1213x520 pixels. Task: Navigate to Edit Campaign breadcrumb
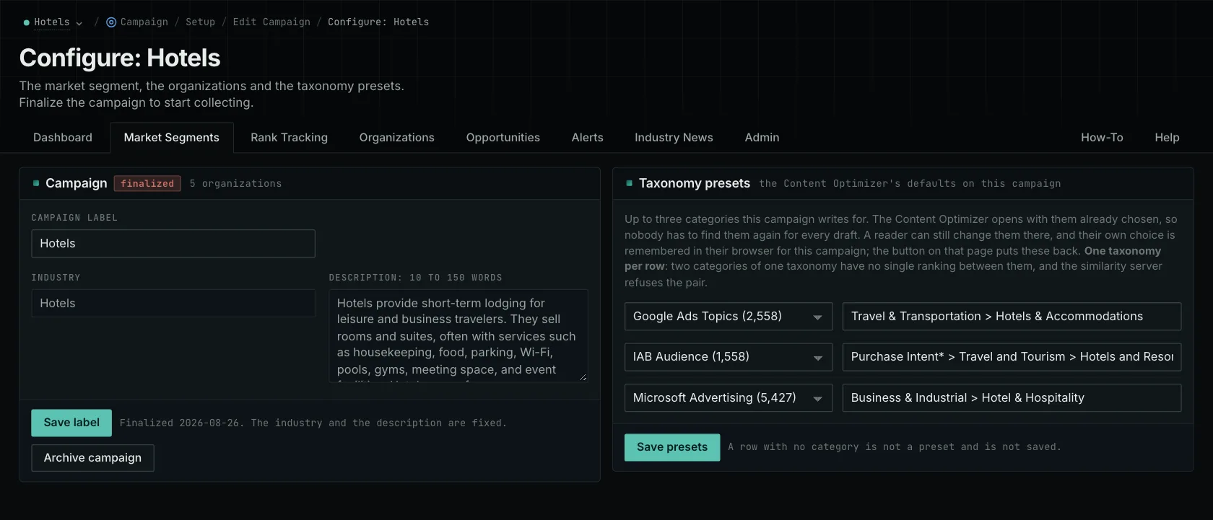[271, 22]
